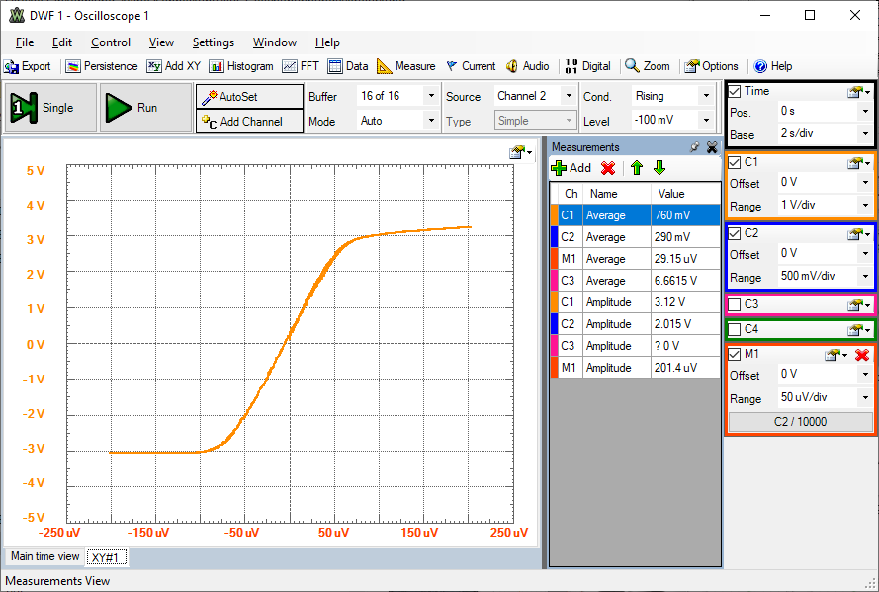
Task: Click the red X to delete measurement
Action: pos(608,168)
